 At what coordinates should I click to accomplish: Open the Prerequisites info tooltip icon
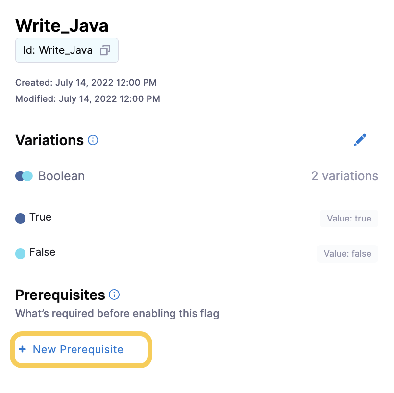click(x=114, y=295)
